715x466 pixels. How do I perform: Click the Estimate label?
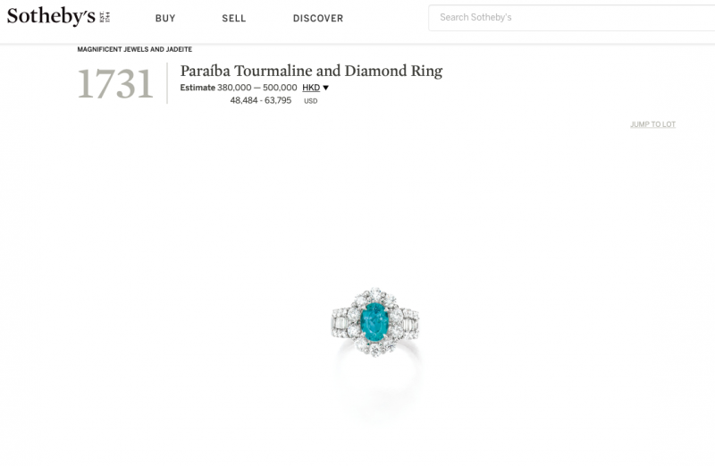pyautogui.click(x=198, y=88)
